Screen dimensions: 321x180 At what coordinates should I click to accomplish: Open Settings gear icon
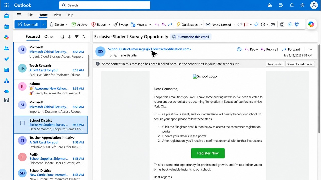pos(302,5)
